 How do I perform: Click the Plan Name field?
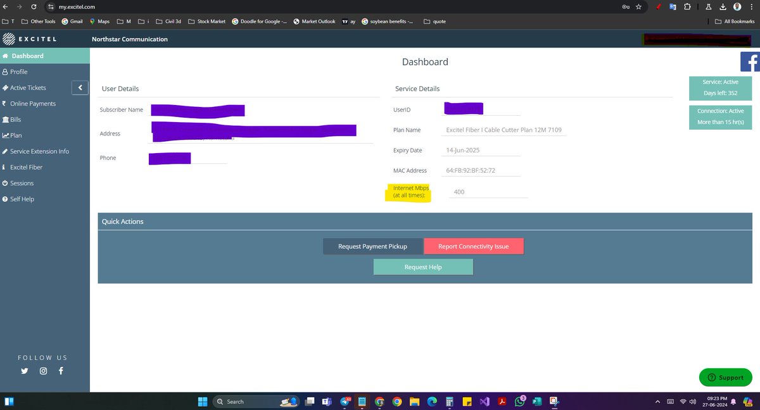(x=504, y=130)
